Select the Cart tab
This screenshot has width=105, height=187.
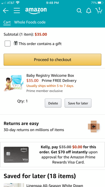(x=7, y=22)
